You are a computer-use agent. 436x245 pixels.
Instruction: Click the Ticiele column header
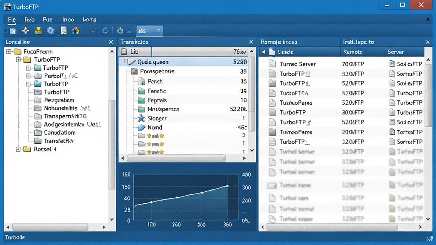(x=299, y=52)
